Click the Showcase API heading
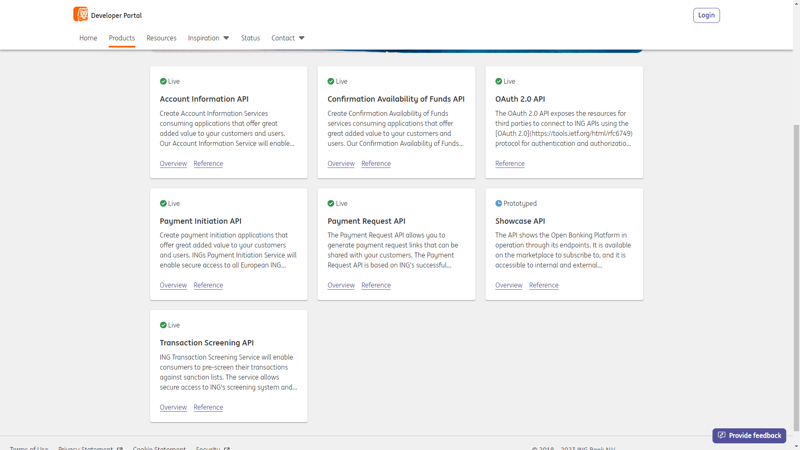Viewport: 800px width, 450px height. tap(520, 221)
